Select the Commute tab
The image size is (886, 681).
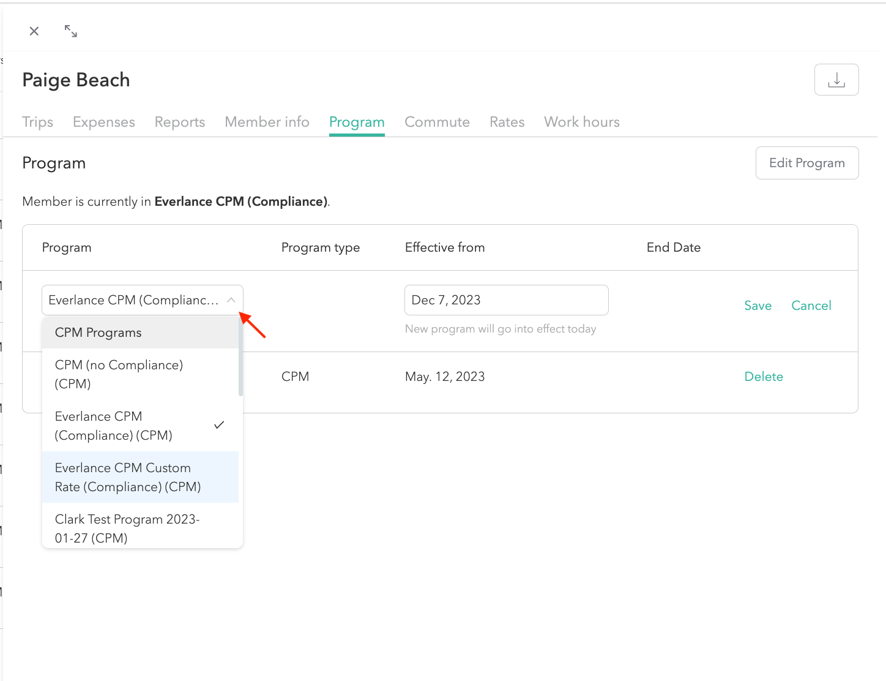[x=437, y=122]
